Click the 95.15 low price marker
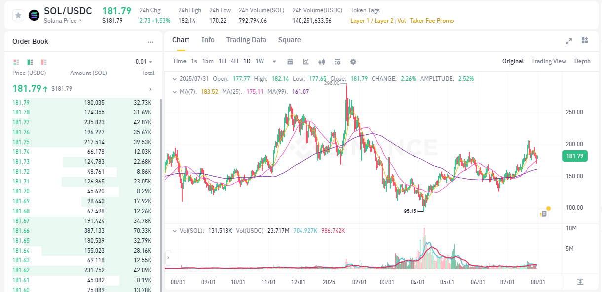The width and height of the screenshot is (602, 292). [411, 211]
